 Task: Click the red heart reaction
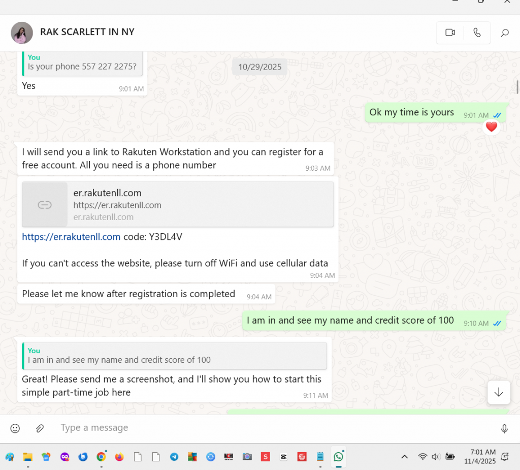pos(491,127)
